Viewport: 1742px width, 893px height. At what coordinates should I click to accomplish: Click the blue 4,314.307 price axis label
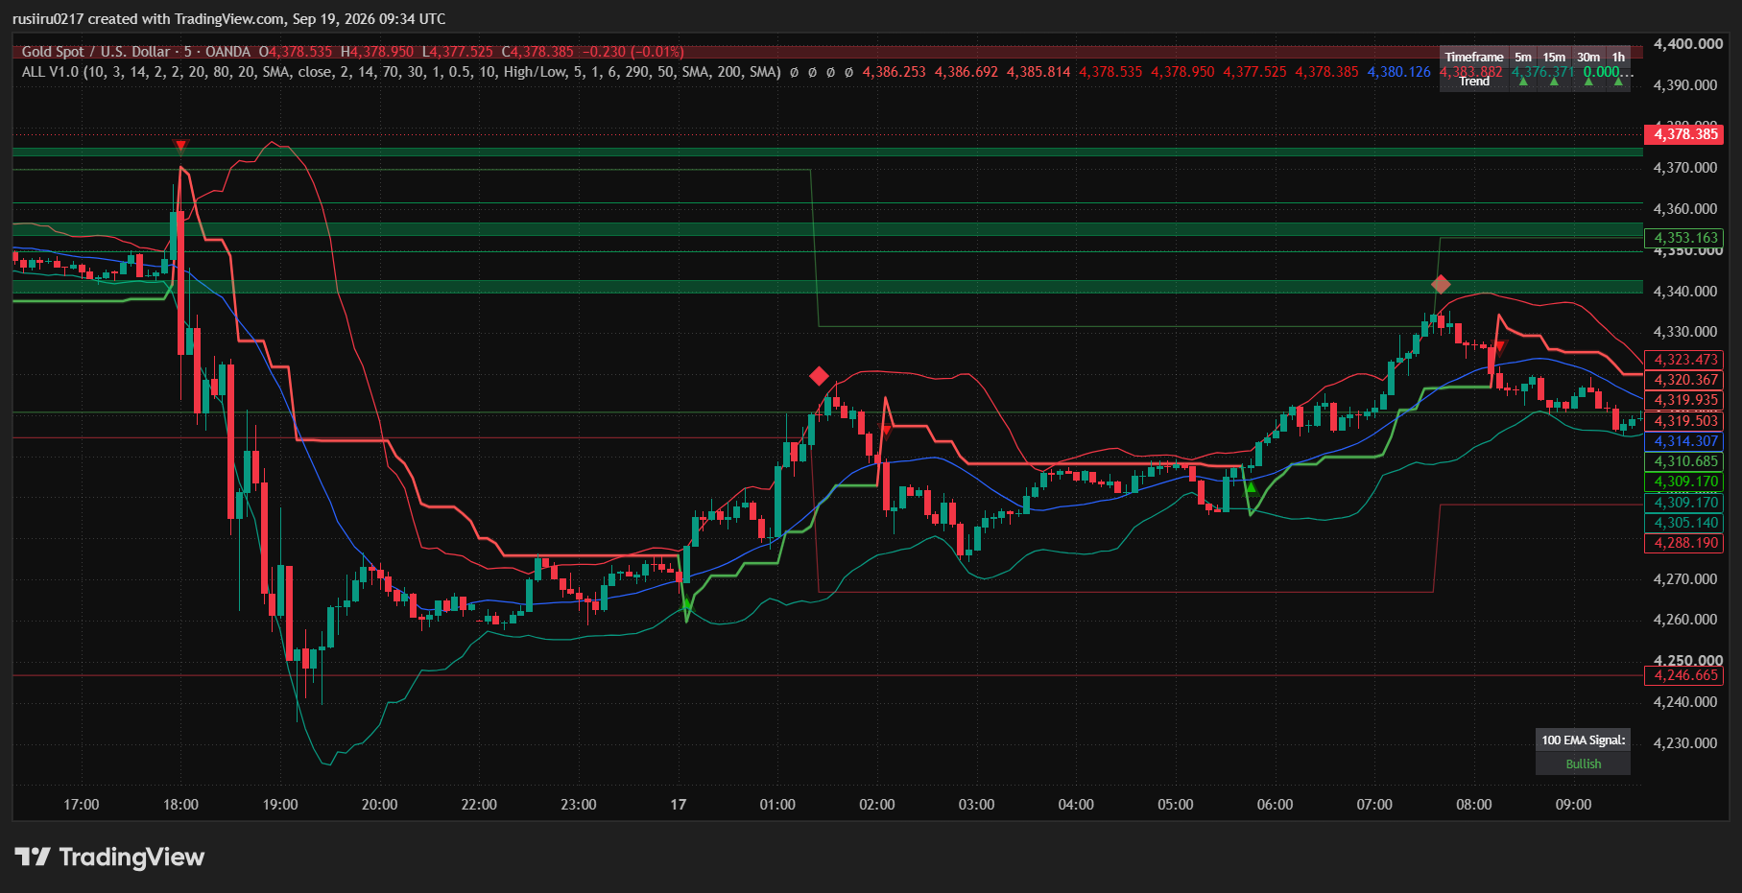[1684, 441]
